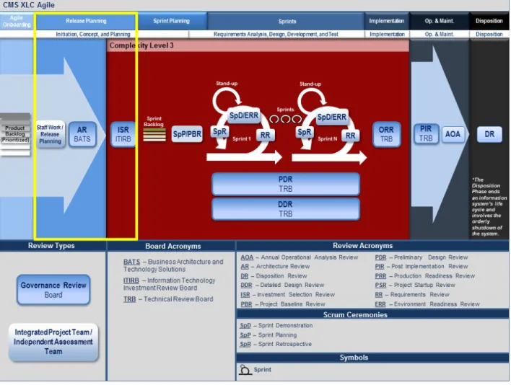Click the AR BATS review box
511x385 pixels.
coord(82,134)
